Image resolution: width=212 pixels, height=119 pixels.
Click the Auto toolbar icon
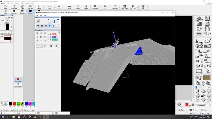[69, 7]
